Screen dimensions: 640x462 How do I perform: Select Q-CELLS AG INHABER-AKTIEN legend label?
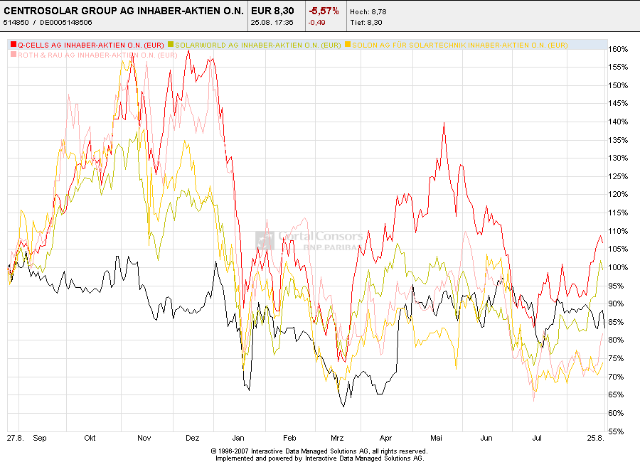[x=90, y=45]
